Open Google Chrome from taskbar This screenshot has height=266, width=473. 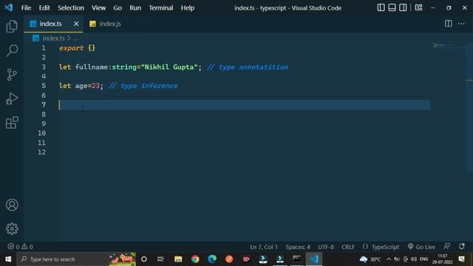click(x=195, y=259)
